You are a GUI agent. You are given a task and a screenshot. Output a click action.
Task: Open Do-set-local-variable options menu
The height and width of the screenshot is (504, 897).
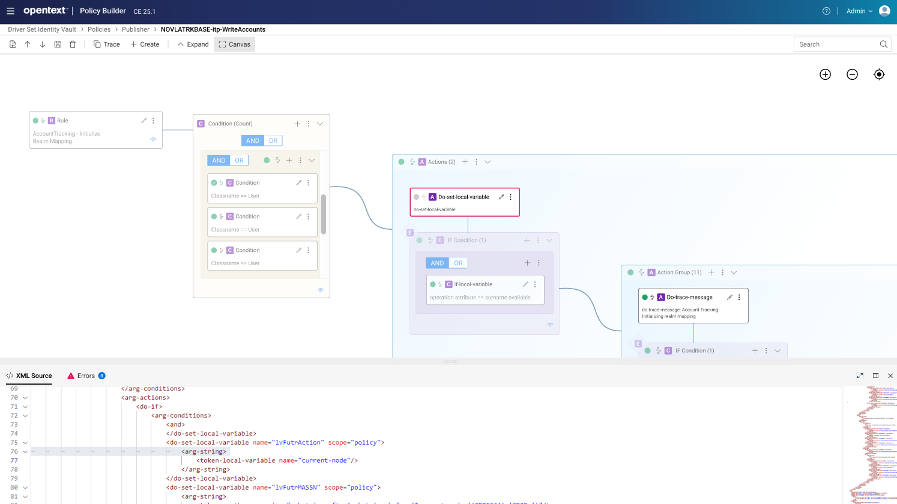[511, 197]
